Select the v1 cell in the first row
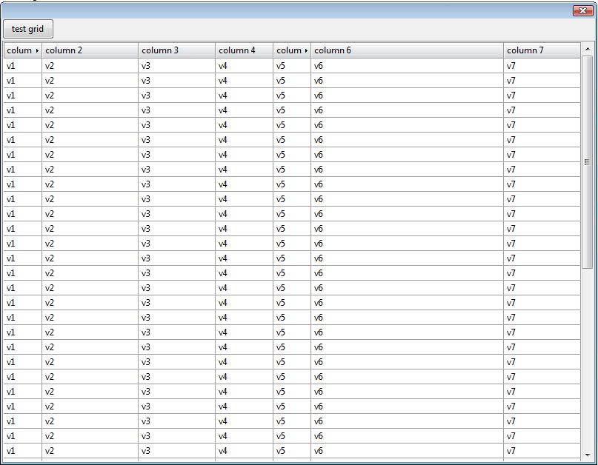 22,66
